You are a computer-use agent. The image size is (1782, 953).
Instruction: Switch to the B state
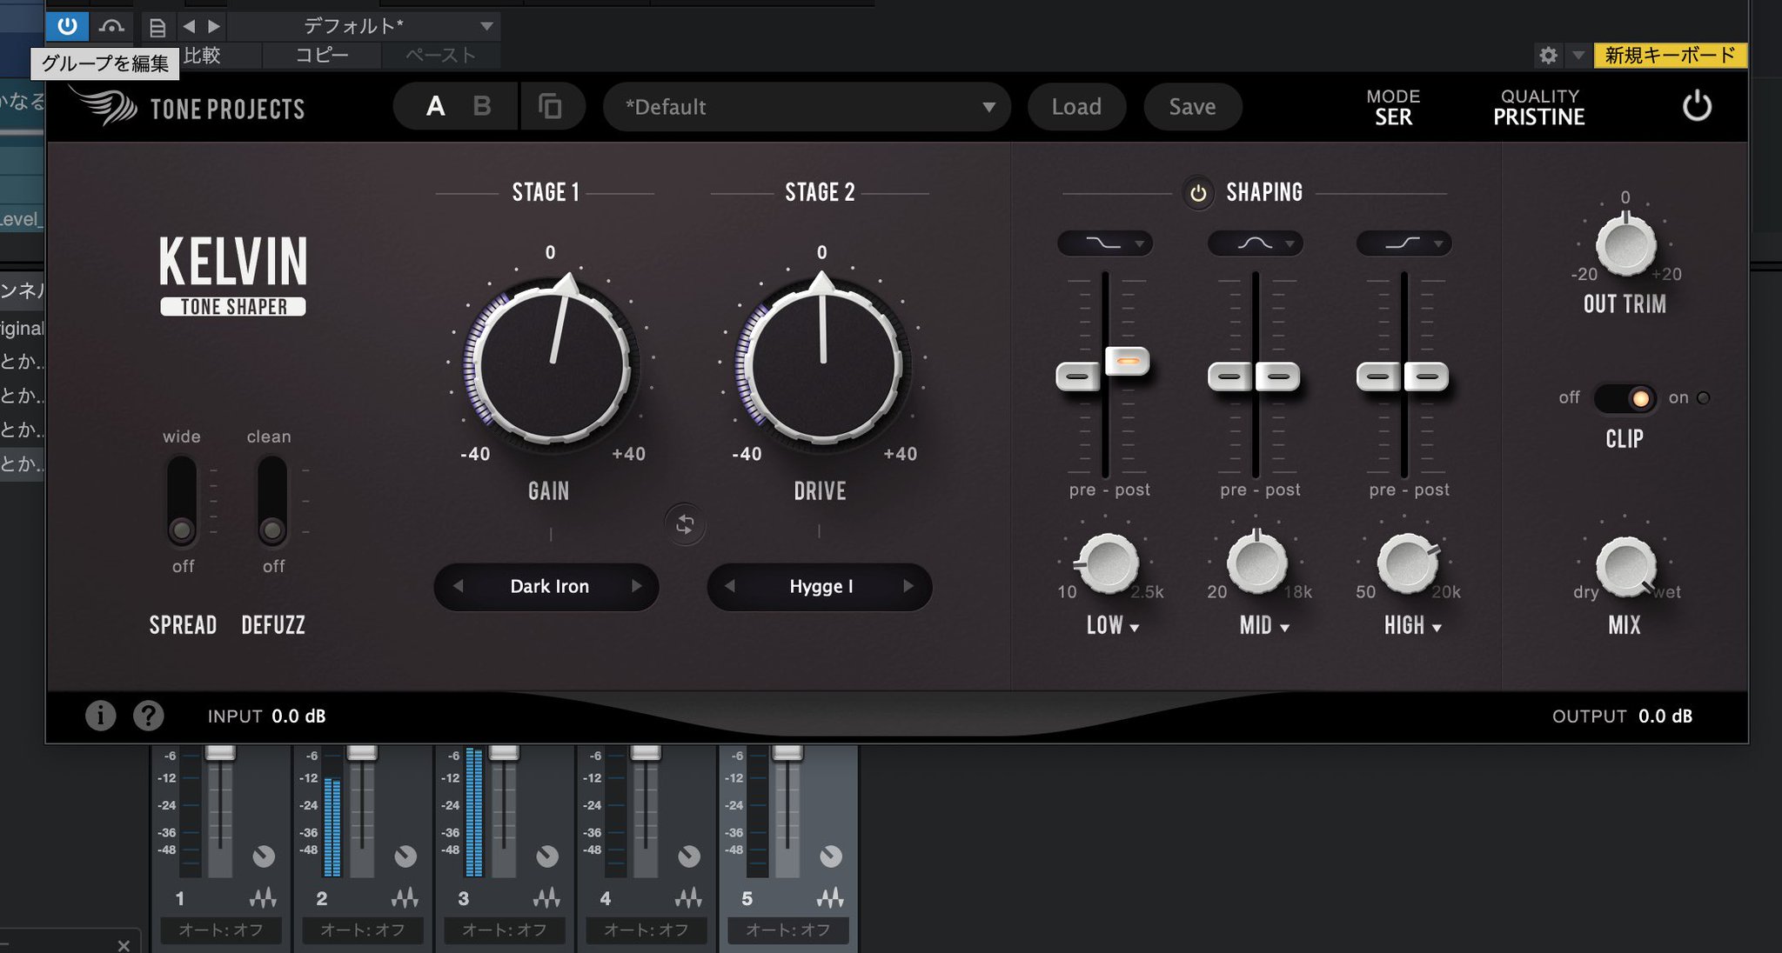click(x=481, y=107)
